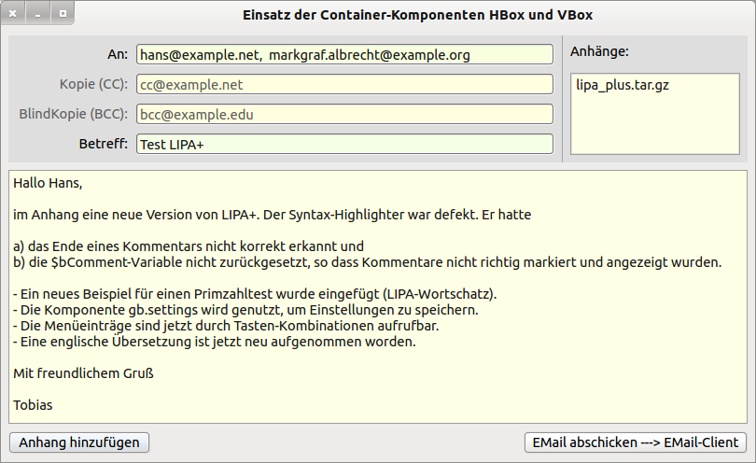Viewport: 756px width, 463px height.
Task: Minimize the window from the title bar
Action: 38,15
